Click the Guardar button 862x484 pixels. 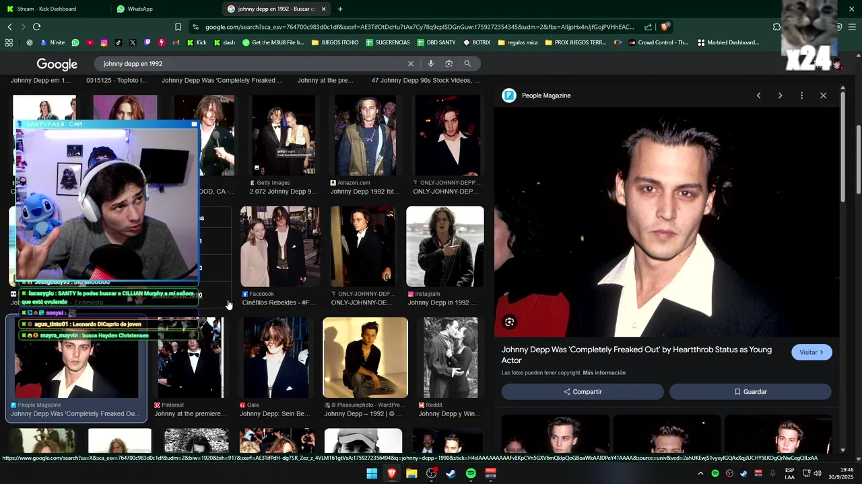(x=750, y=392)
